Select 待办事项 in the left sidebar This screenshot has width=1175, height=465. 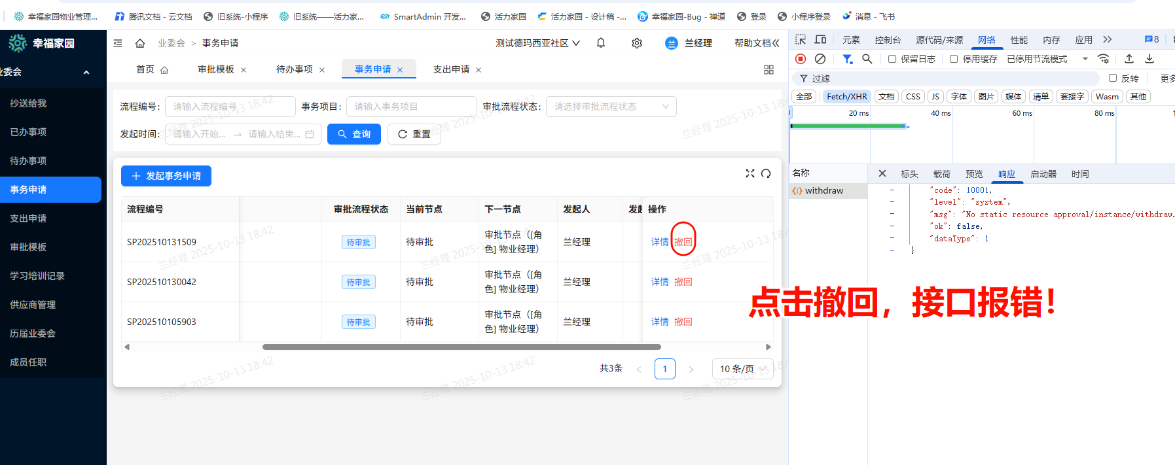coord(28,161)
